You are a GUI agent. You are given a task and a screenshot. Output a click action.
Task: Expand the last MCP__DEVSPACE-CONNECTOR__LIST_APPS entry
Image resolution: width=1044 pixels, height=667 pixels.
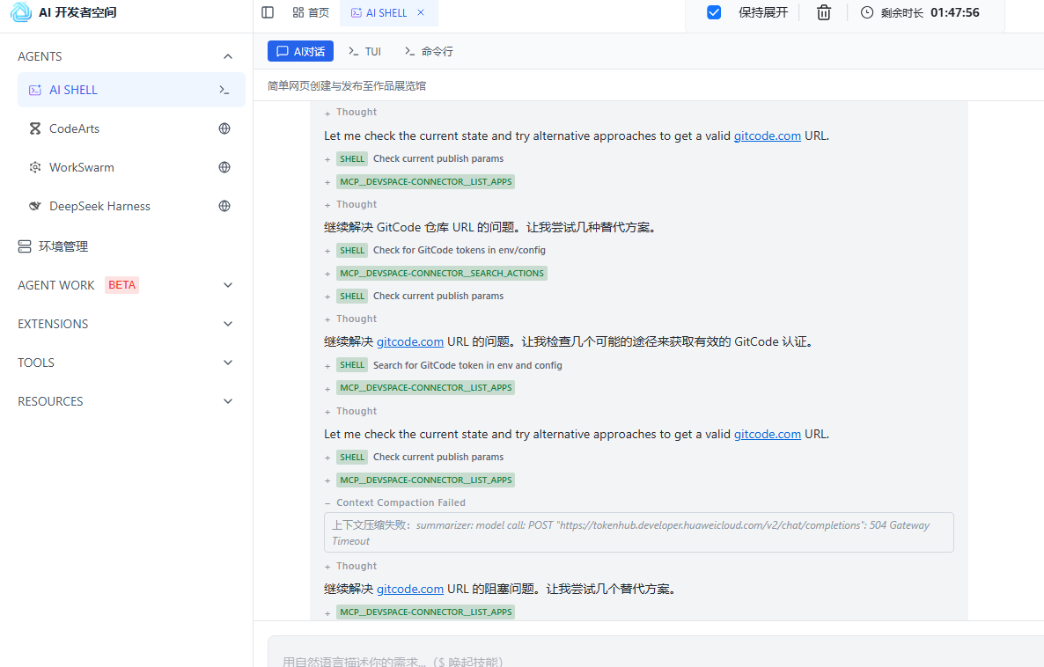coord(327,613)
